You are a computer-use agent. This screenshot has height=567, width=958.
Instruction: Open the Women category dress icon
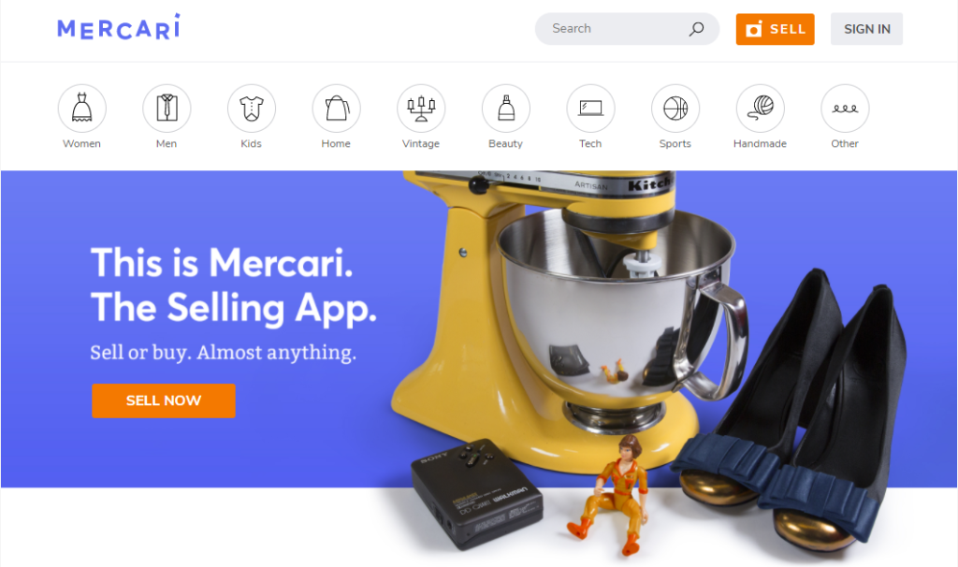[82, 109]
